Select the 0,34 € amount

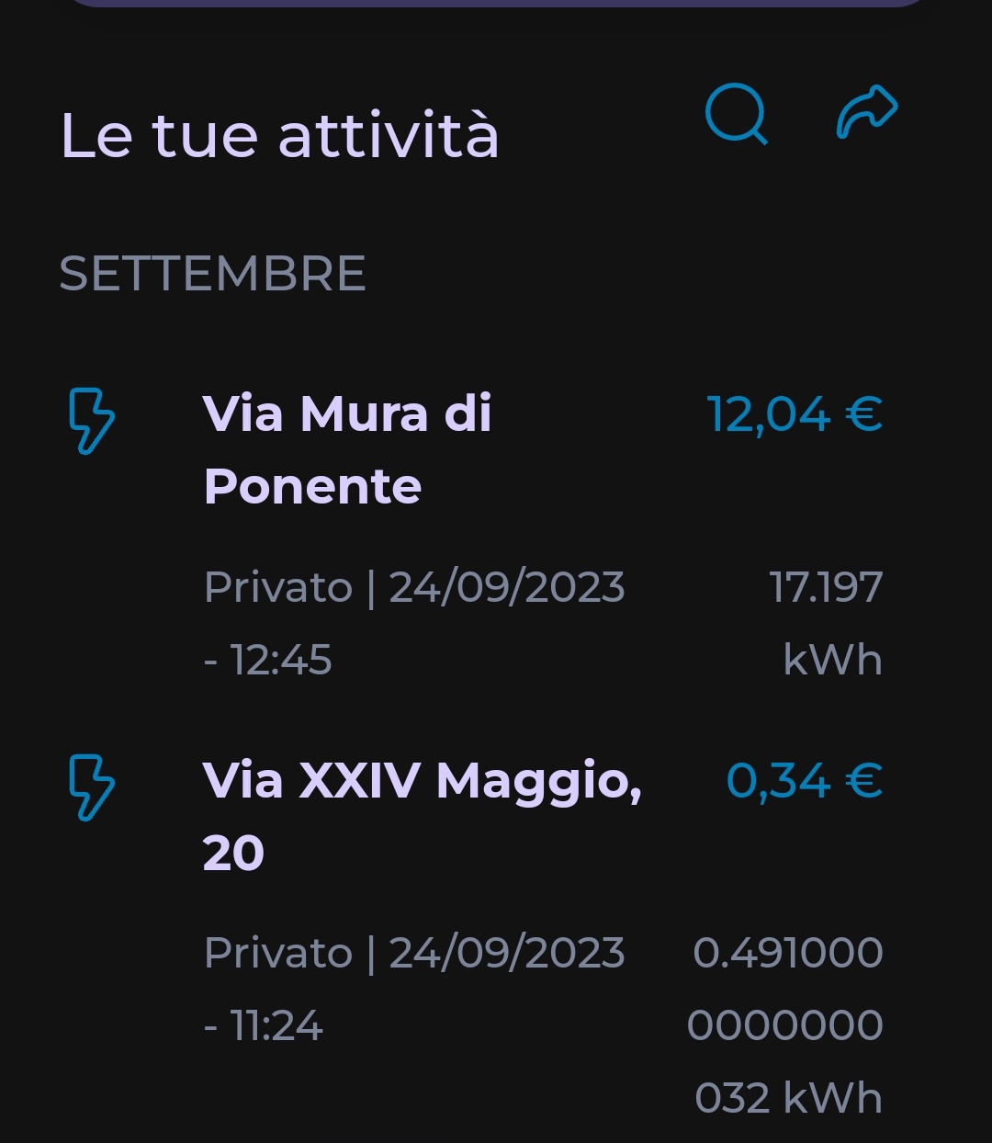coord(804,781)
